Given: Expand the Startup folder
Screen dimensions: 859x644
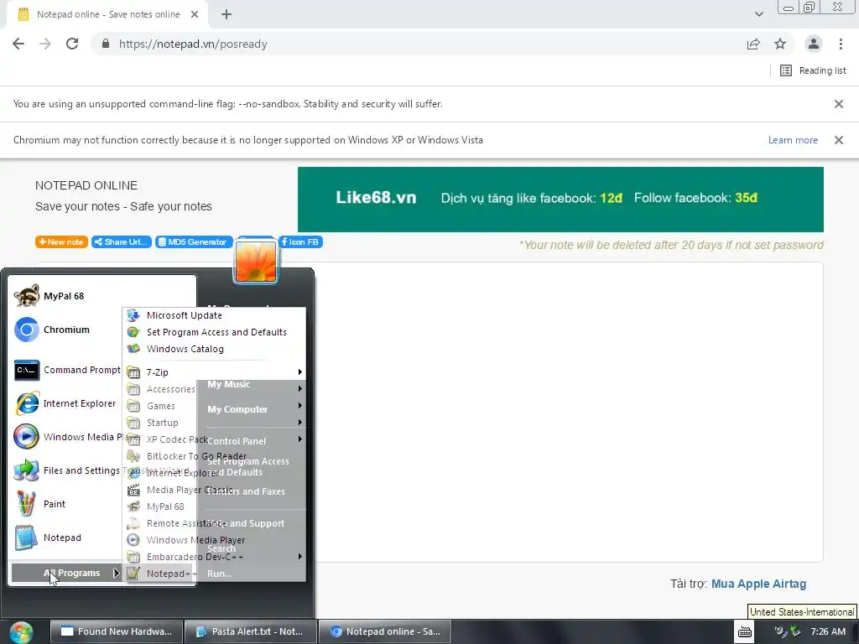Looking at the screenshot, I should pyautogui.click(x=214, y=423).
